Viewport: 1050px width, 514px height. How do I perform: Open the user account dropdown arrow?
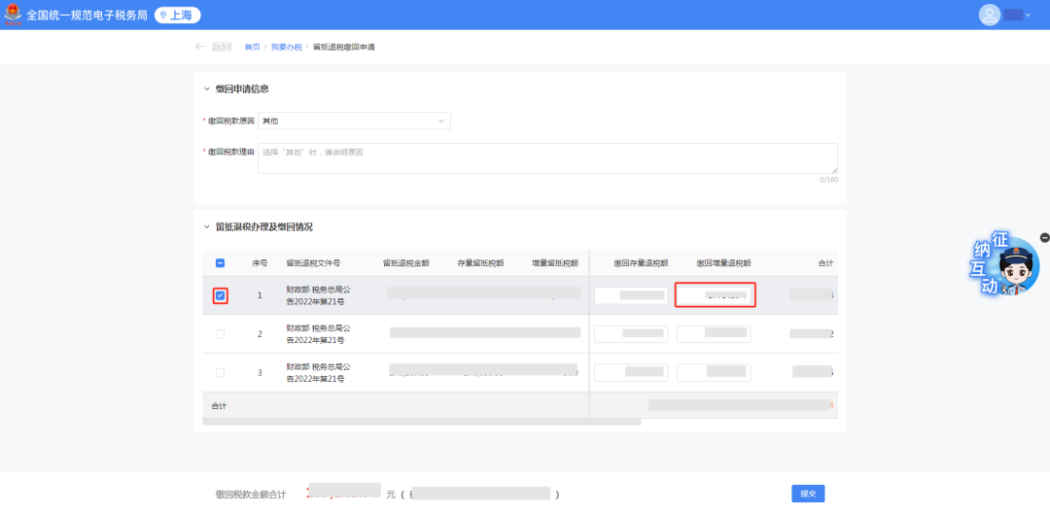point(1027,16)
